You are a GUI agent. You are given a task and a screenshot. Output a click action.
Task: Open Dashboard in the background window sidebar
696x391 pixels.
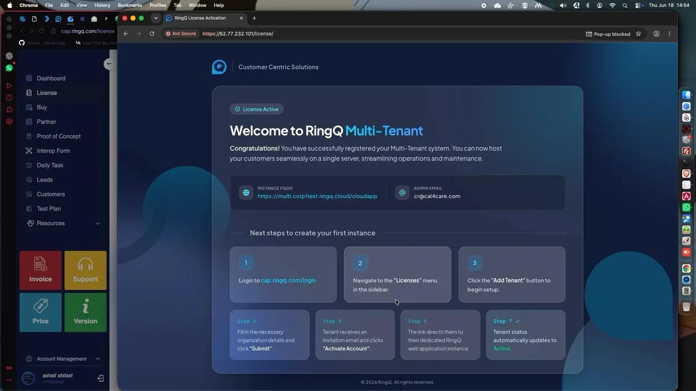coord(51,78)
